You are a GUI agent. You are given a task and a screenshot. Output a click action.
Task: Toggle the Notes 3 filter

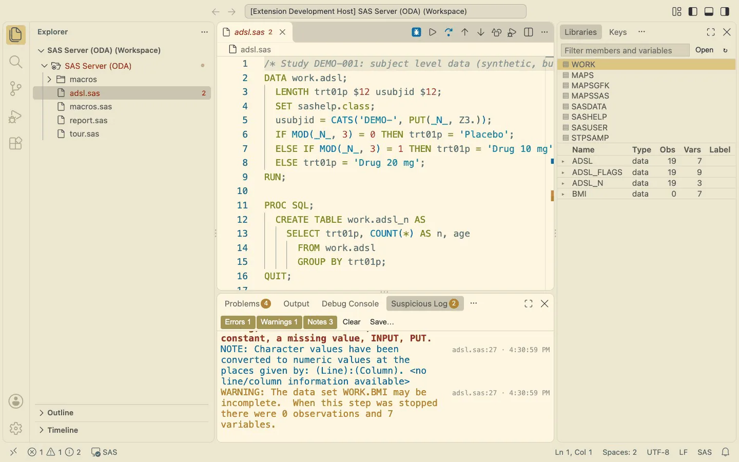(320, 322)
